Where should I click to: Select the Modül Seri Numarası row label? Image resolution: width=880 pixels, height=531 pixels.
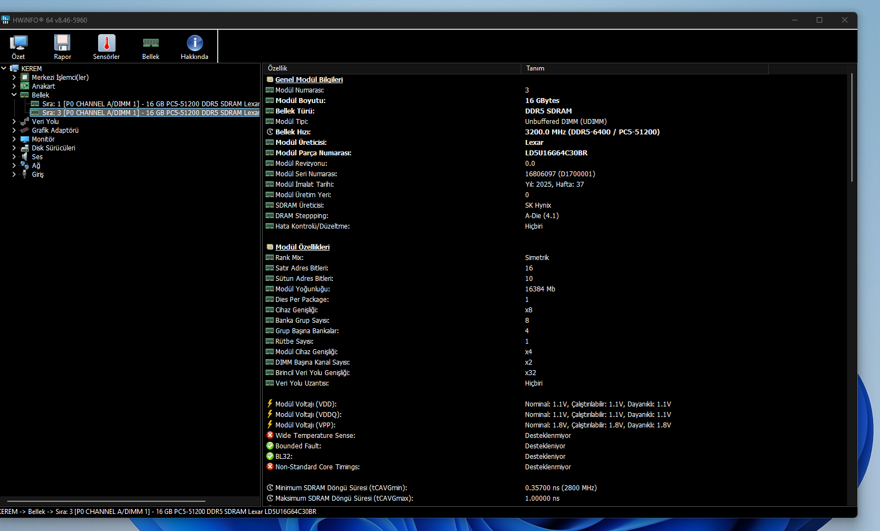coord(306,174)
